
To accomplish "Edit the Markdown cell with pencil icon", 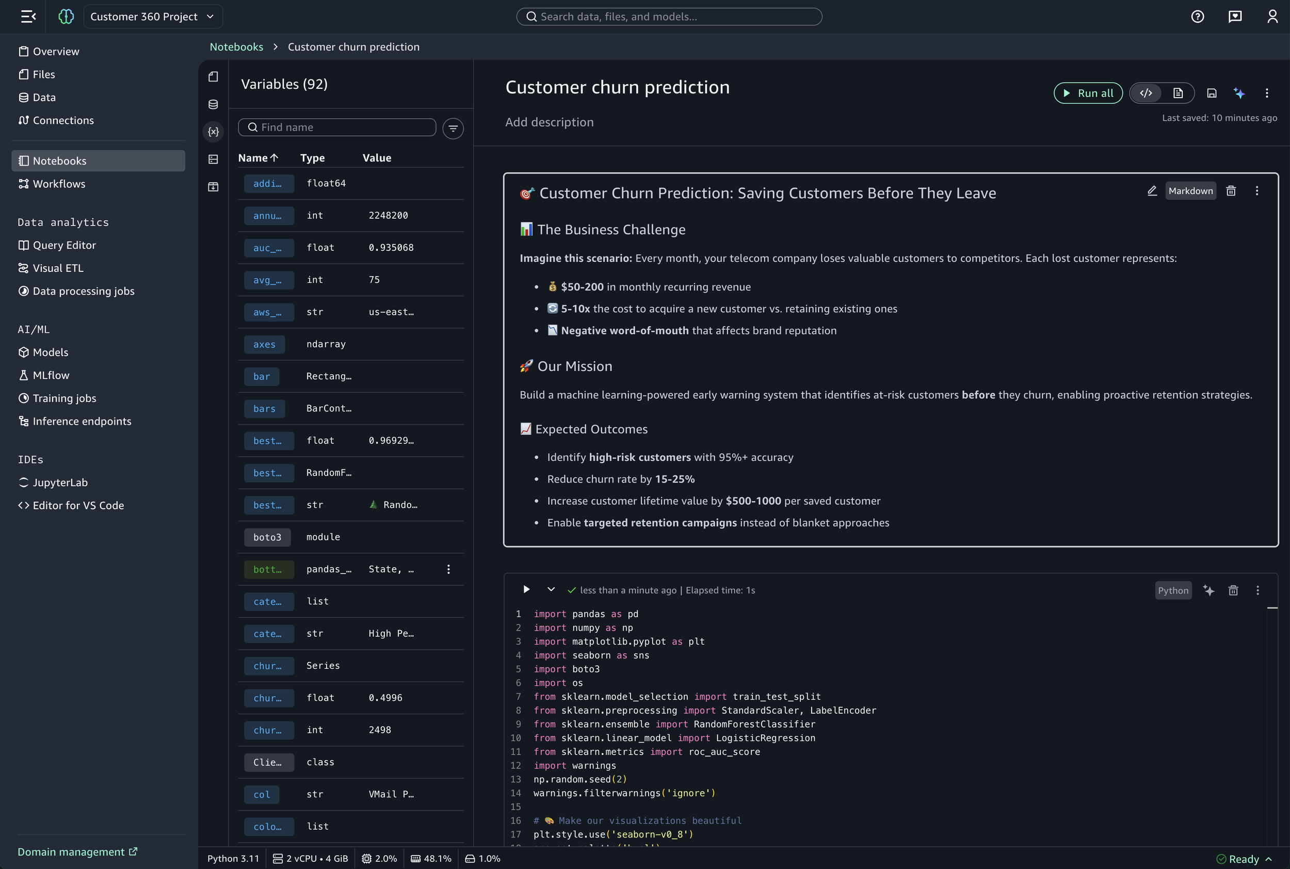I will coord(1152,190).
